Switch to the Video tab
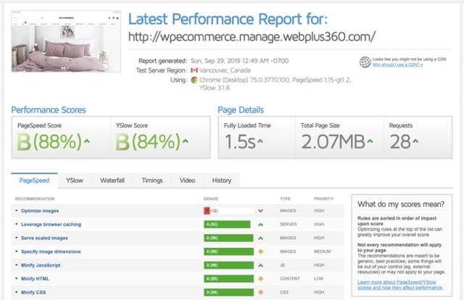Image resolution: width=464 pixels, height=300 pixels. click(x=187, y=180)
